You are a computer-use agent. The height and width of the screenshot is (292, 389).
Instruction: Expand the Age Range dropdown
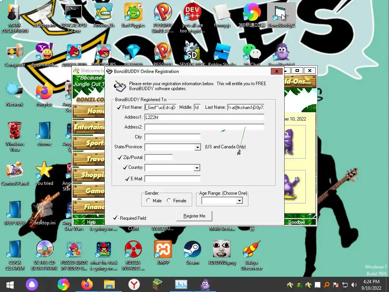point(239,201)
